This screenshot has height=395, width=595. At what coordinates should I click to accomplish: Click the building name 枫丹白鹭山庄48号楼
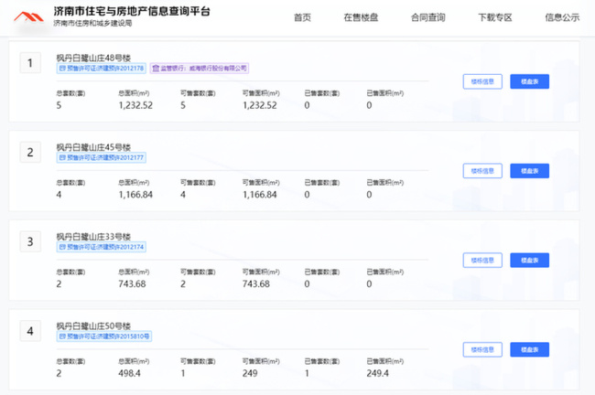click(x=93, y=58)
